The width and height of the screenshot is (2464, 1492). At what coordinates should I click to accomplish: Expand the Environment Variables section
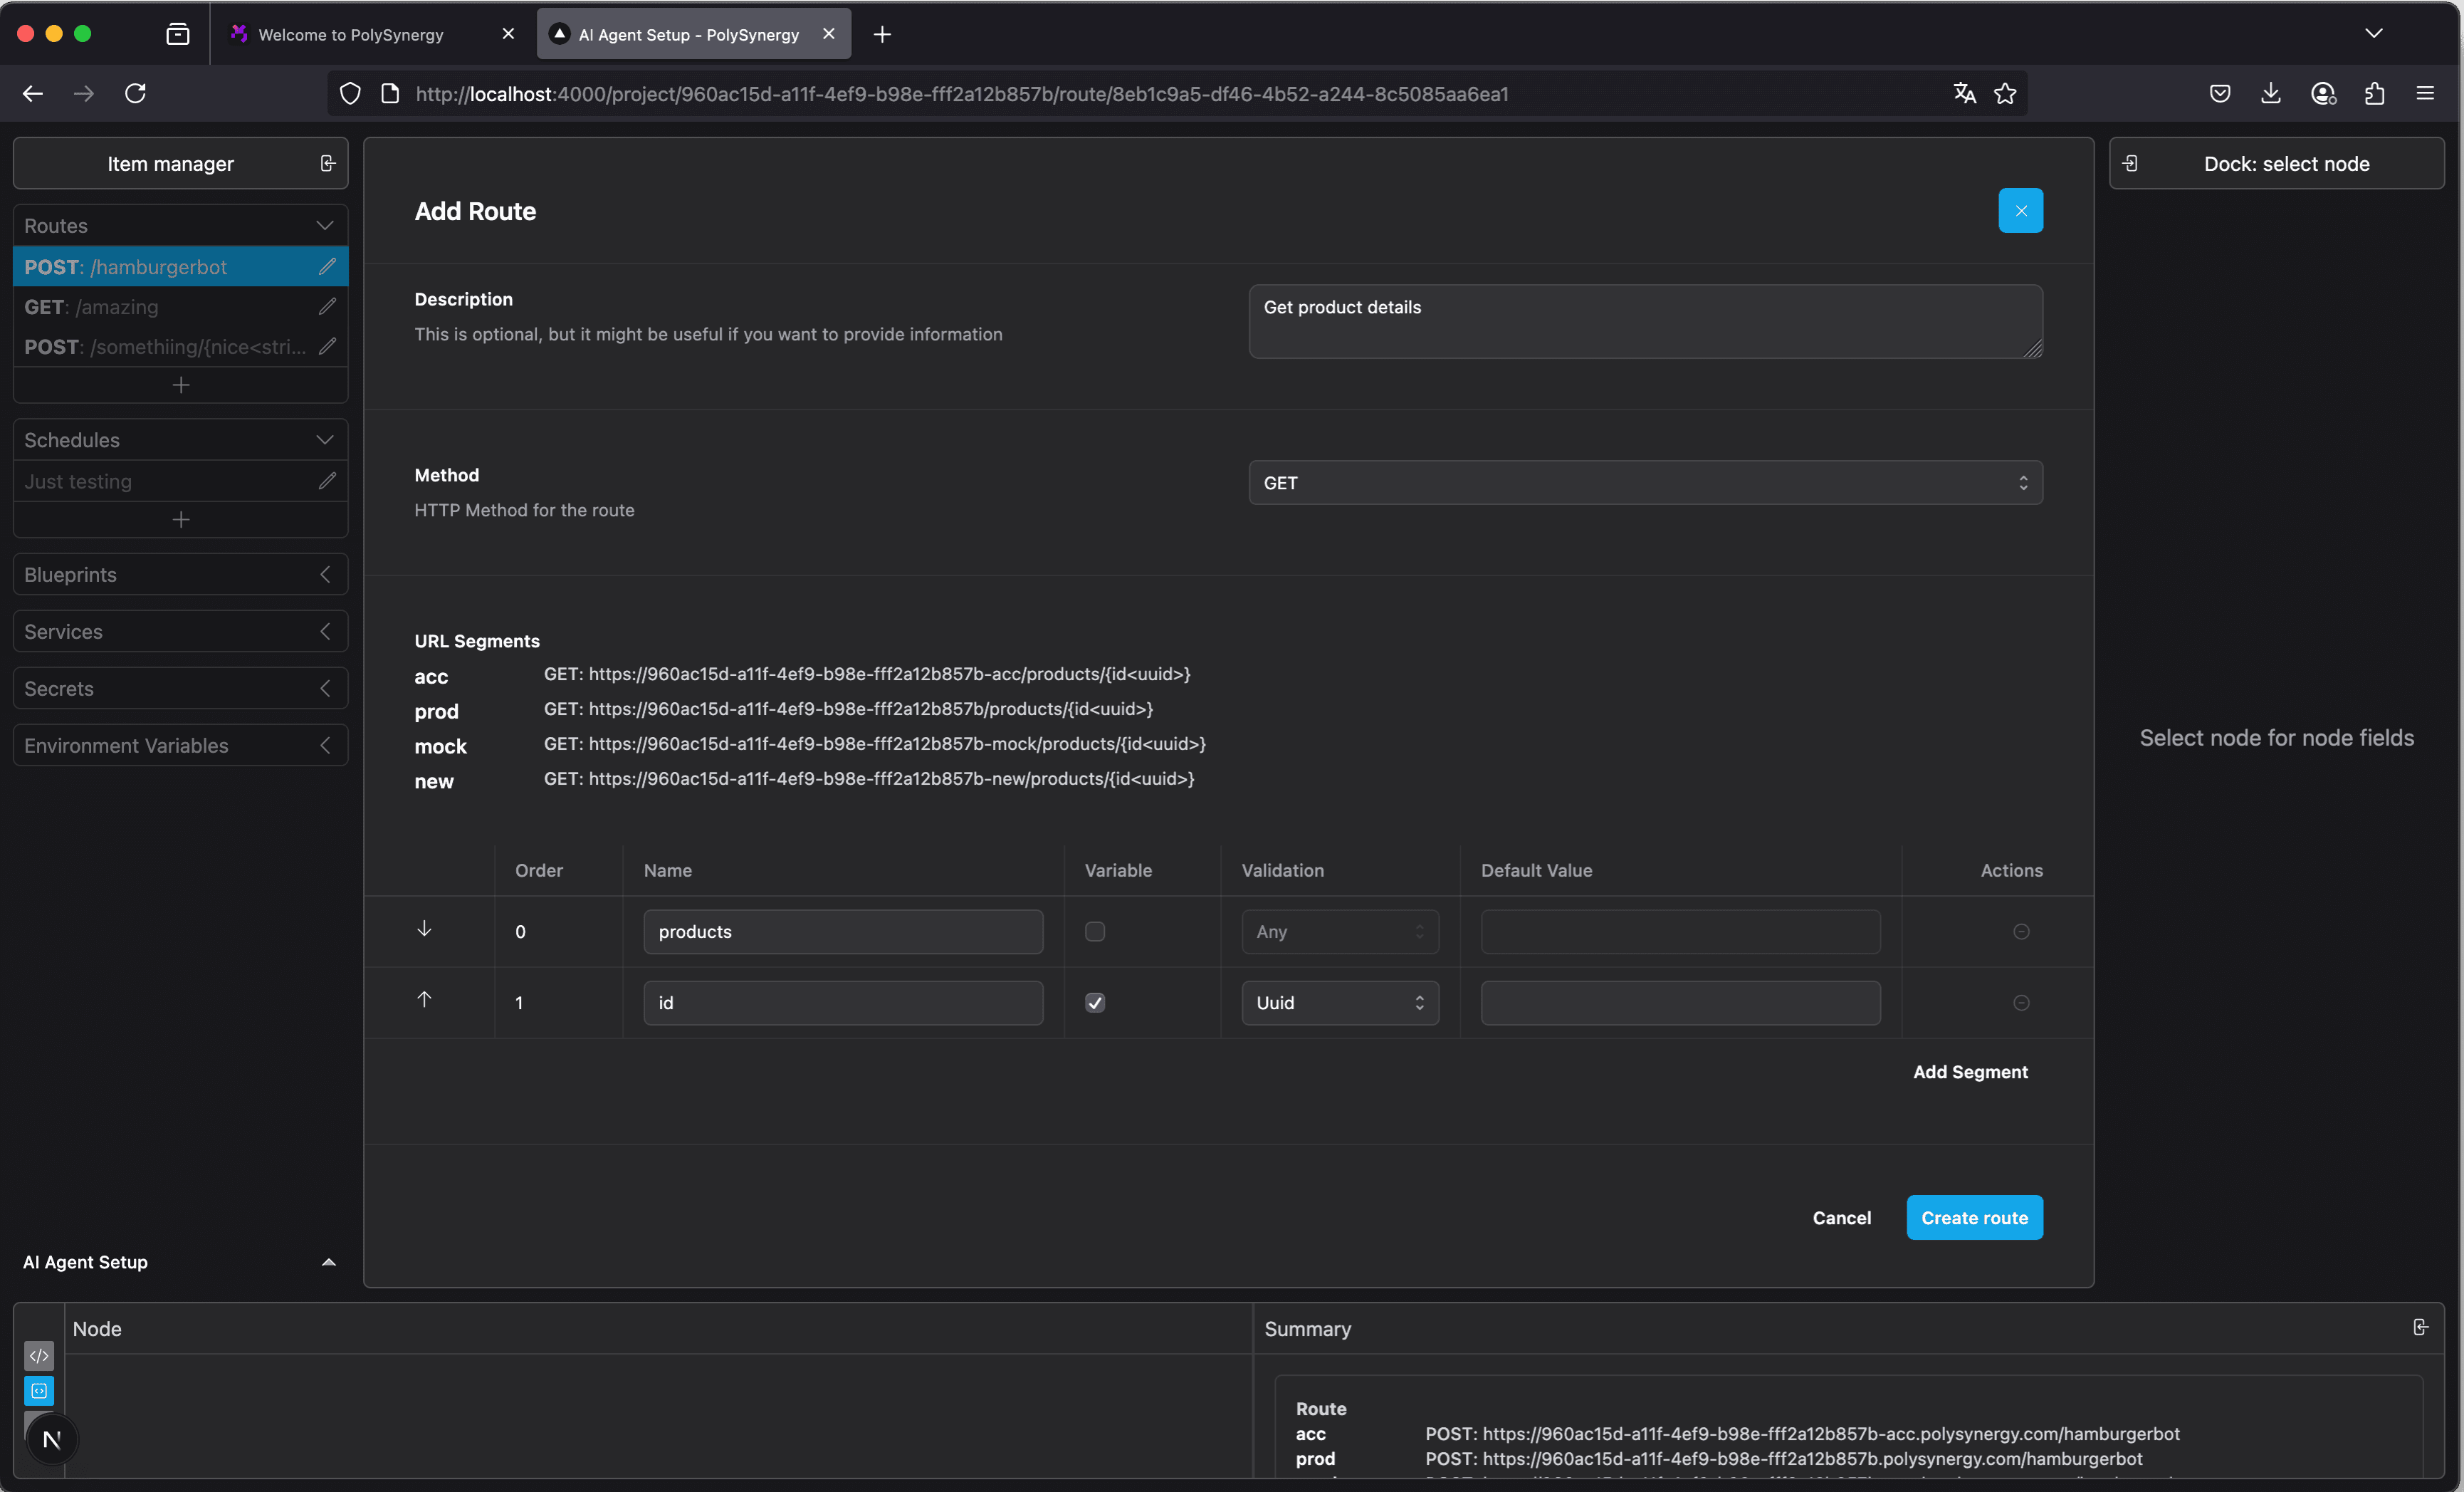(324, 746)
